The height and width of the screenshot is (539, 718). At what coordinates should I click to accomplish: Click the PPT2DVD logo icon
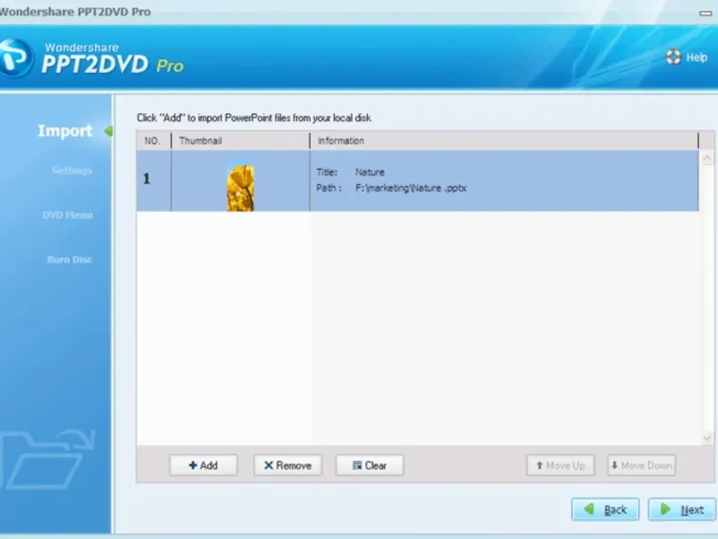tap(16, 58)
